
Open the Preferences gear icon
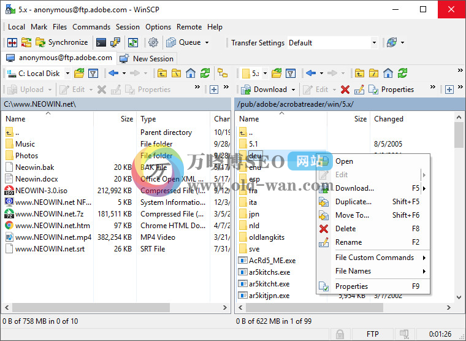(x=153, y=42)
